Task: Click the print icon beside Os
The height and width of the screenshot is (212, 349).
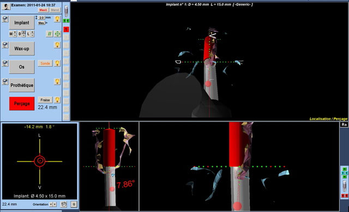Action: coord(5,64)
